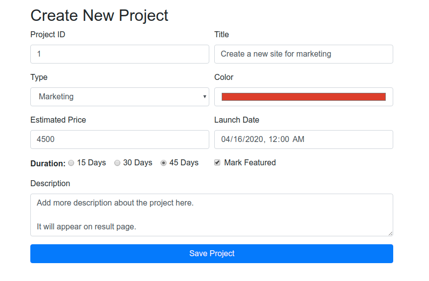The image size is (429, 281).
Task: Click the "Description" label above the textarea
Action: [x=50, y=183]
